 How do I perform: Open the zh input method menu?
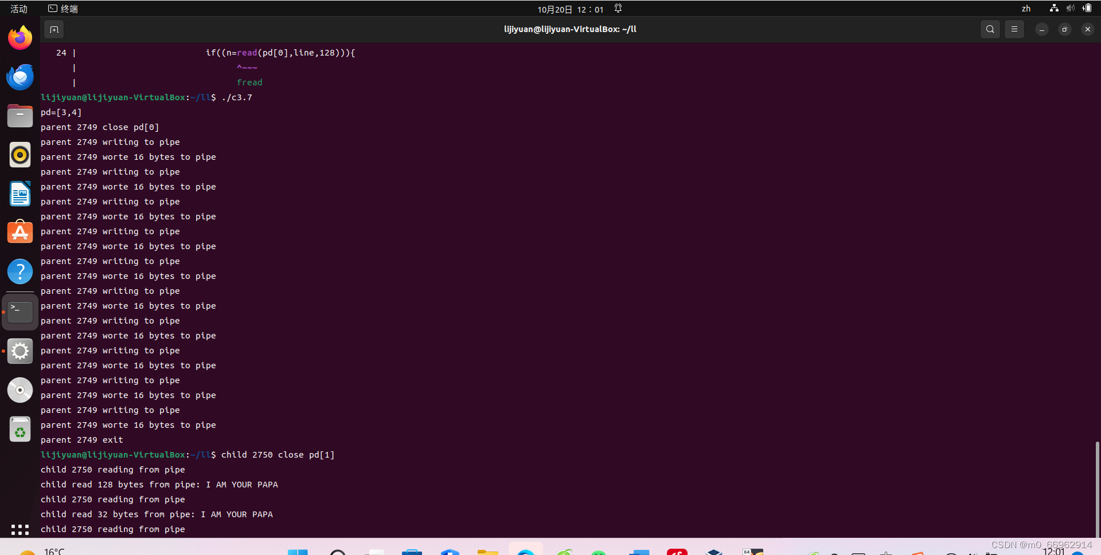coord(1026,9)
